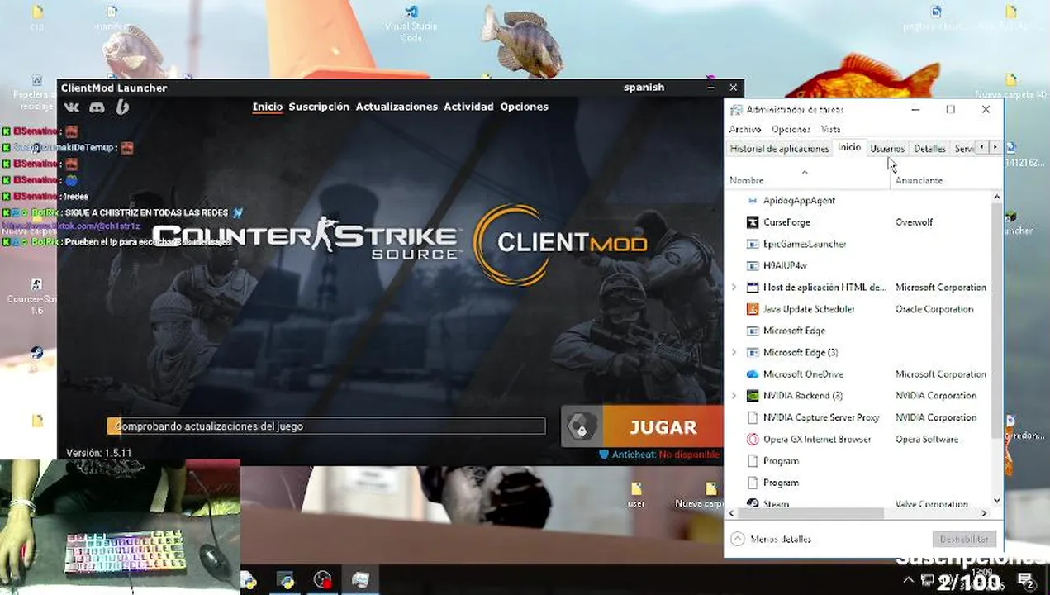Click the ClientMod Launcher title text
The height and width of the screenshot is (595, 1050).
[x=114, y=88]
